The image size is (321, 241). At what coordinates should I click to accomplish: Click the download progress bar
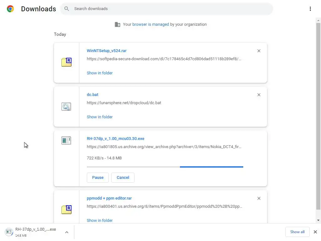pyautogui.click(x=165, y=167)
